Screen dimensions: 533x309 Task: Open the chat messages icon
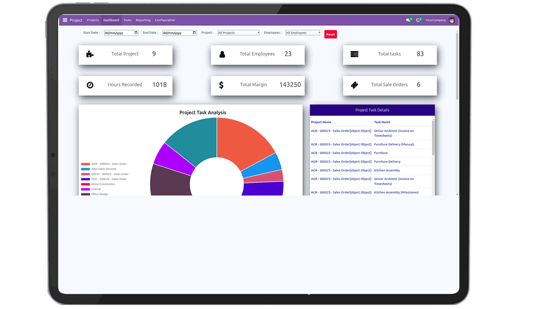[408, 20]
